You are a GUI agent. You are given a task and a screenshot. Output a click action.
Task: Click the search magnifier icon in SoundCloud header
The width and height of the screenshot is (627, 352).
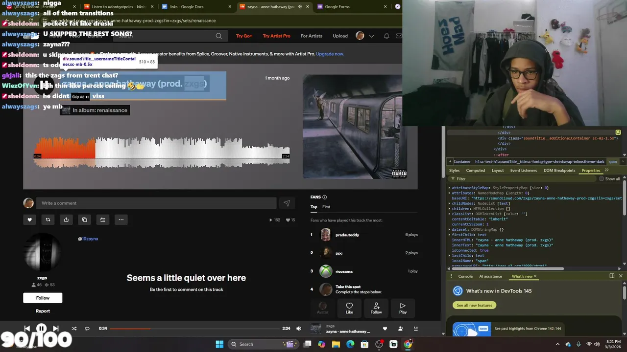point(219,36)
